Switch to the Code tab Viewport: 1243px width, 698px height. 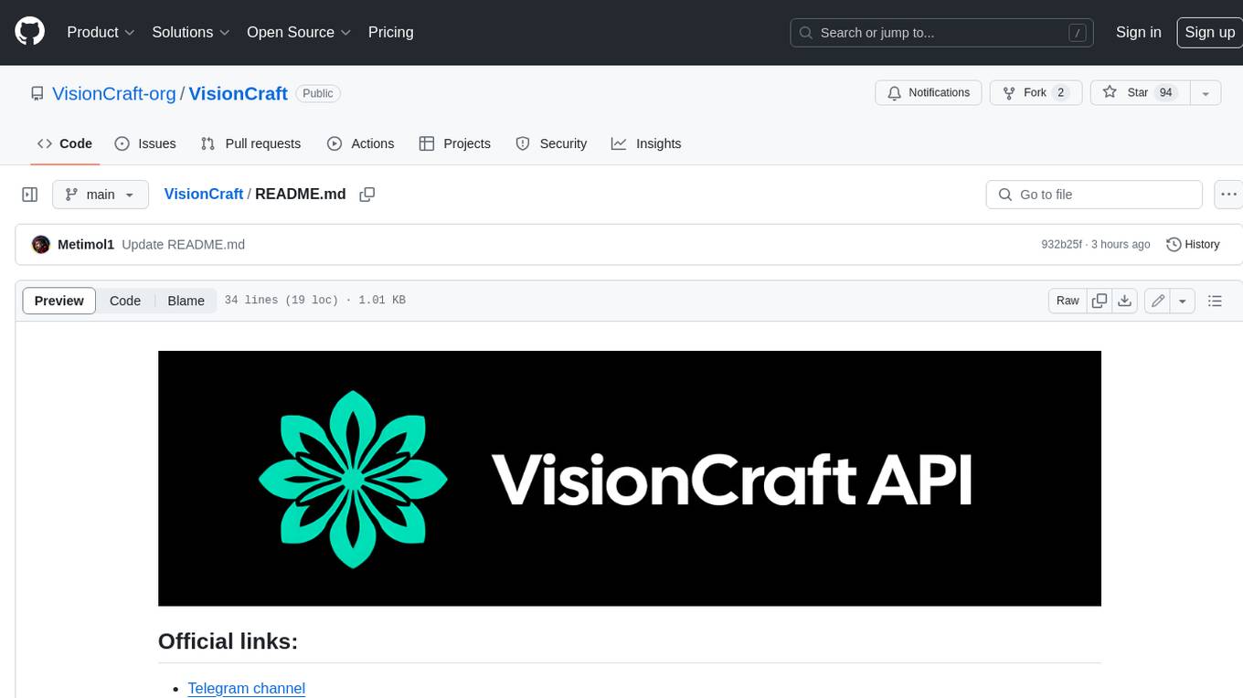pyautogui.click(x=64, y=143)
